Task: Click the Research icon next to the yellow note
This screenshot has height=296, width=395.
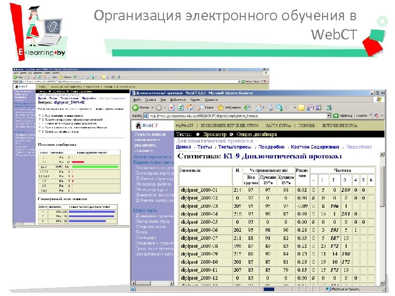Action: (310, 108)
